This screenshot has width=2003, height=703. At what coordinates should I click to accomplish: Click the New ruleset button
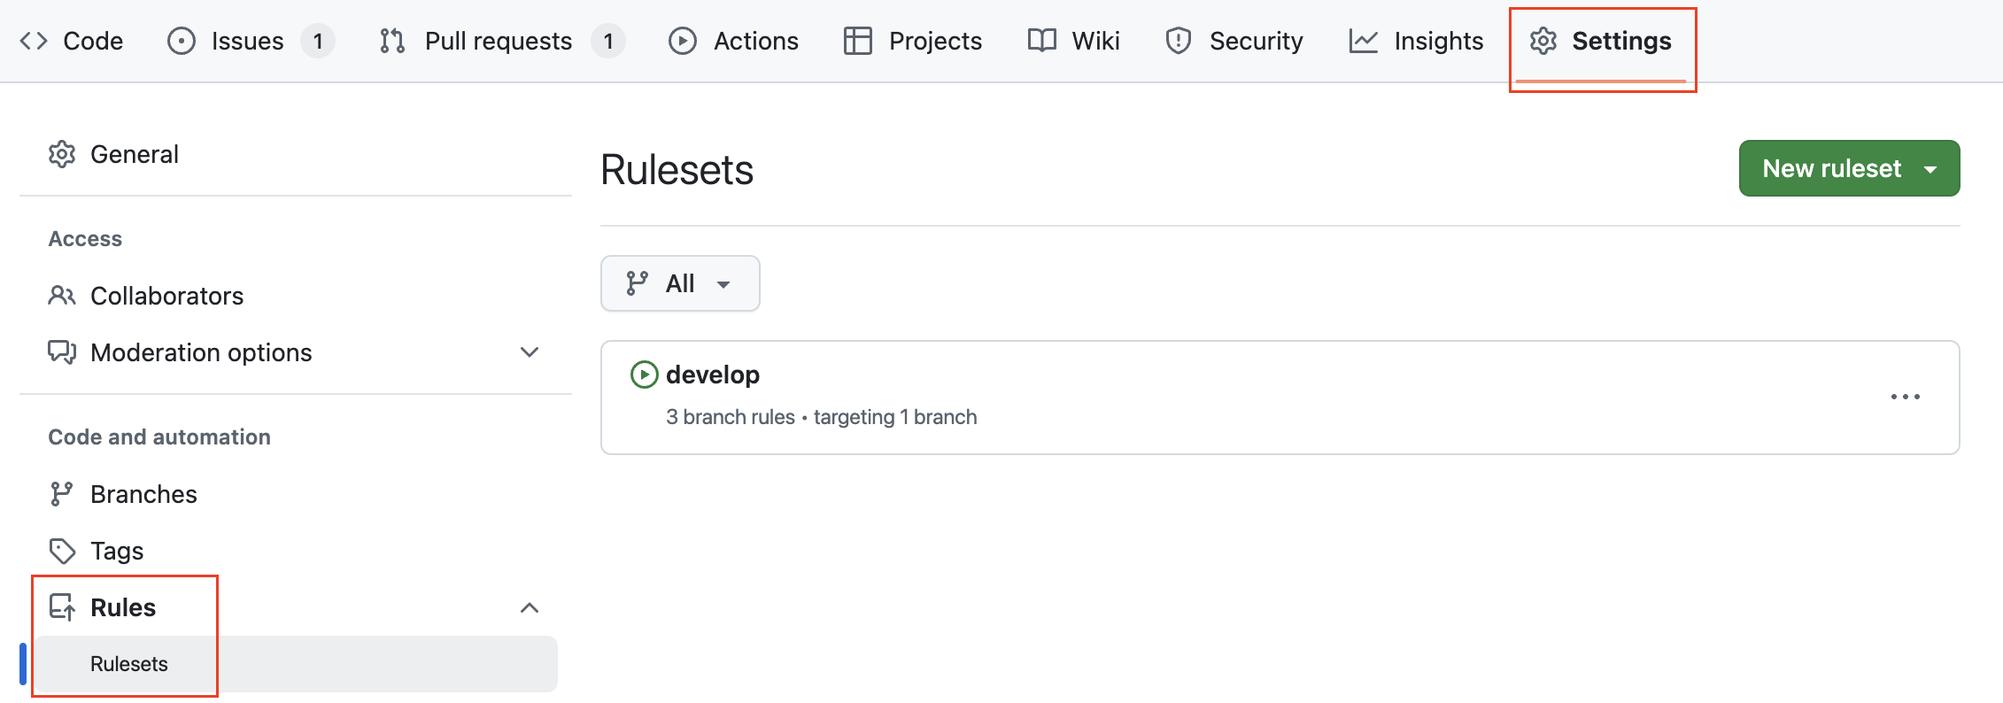click(1849, 168)
